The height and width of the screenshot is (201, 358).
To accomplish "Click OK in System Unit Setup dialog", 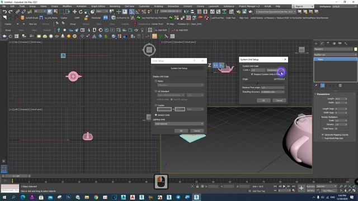I will tap(263, 100).
